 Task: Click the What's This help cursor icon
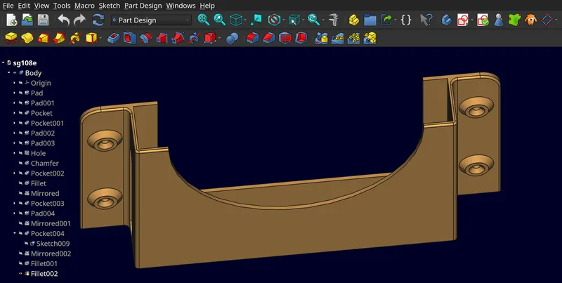tap(426, 20)
